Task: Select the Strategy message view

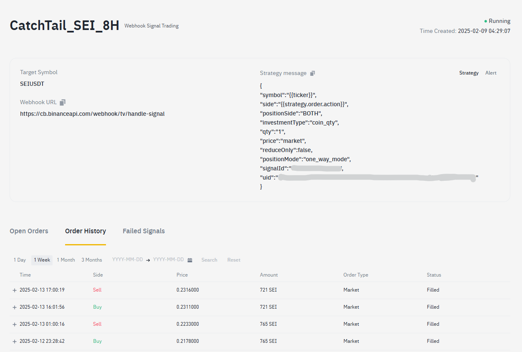Action: (469, 73)
